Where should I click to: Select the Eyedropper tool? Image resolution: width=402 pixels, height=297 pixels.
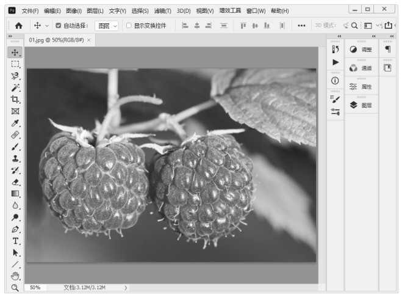pos(15,123)
